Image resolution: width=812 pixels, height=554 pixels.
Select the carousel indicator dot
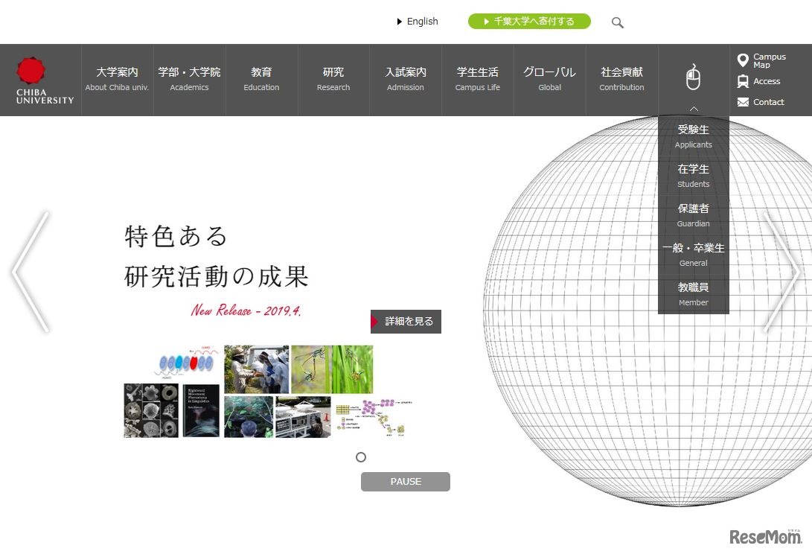[361, 456]
